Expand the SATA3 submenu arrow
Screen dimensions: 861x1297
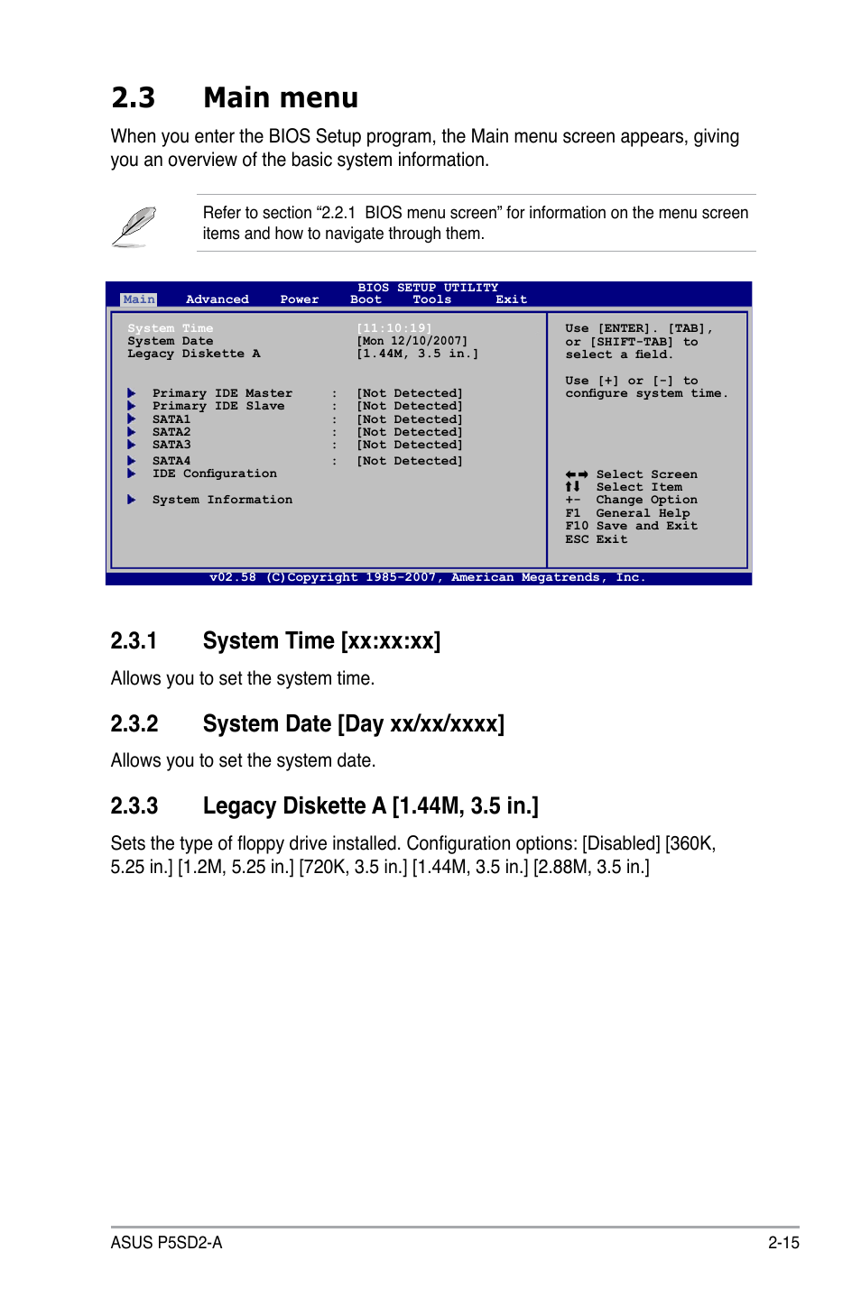132,445
